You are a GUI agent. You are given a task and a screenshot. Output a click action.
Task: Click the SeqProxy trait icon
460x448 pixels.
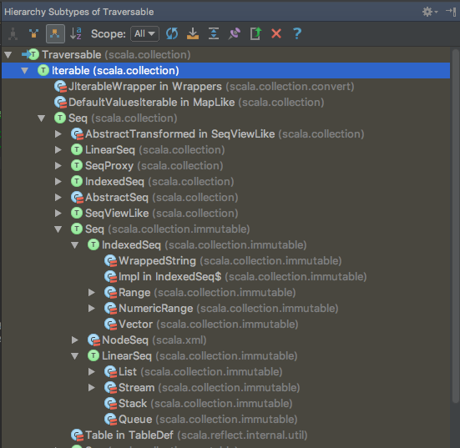click(x=77, y=166)
